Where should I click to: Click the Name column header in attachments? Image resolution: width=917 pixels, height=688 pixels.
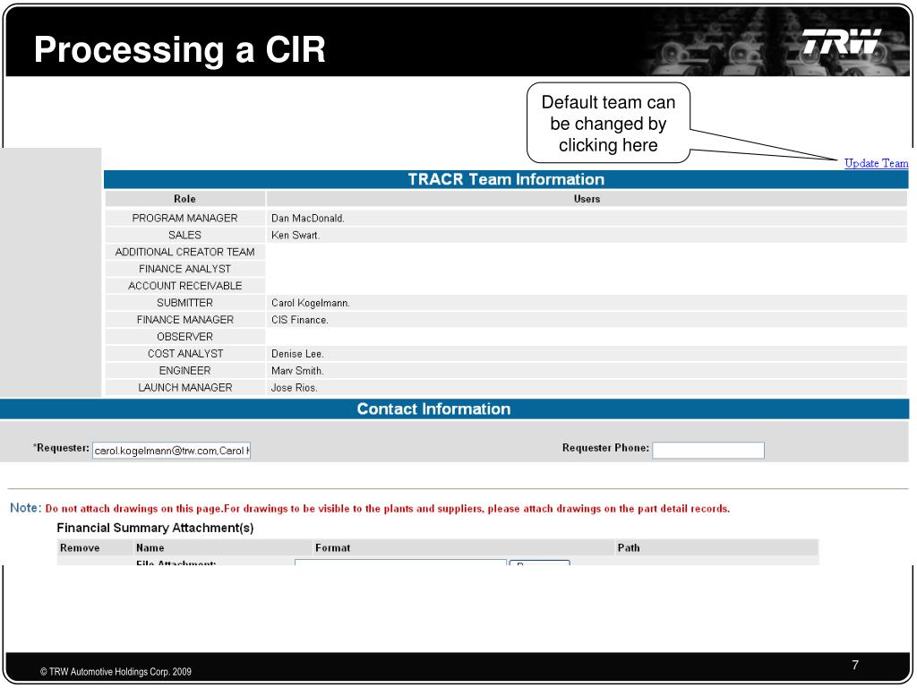point(150,548)
